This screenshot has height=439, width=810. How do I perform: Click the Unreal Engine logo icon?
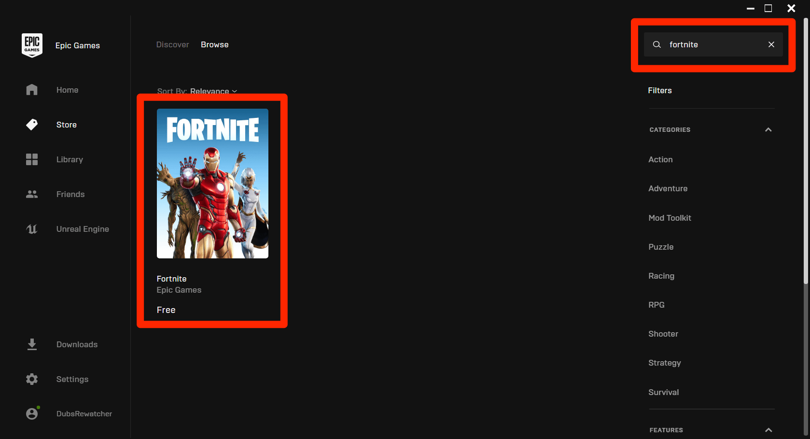point(32,229)
